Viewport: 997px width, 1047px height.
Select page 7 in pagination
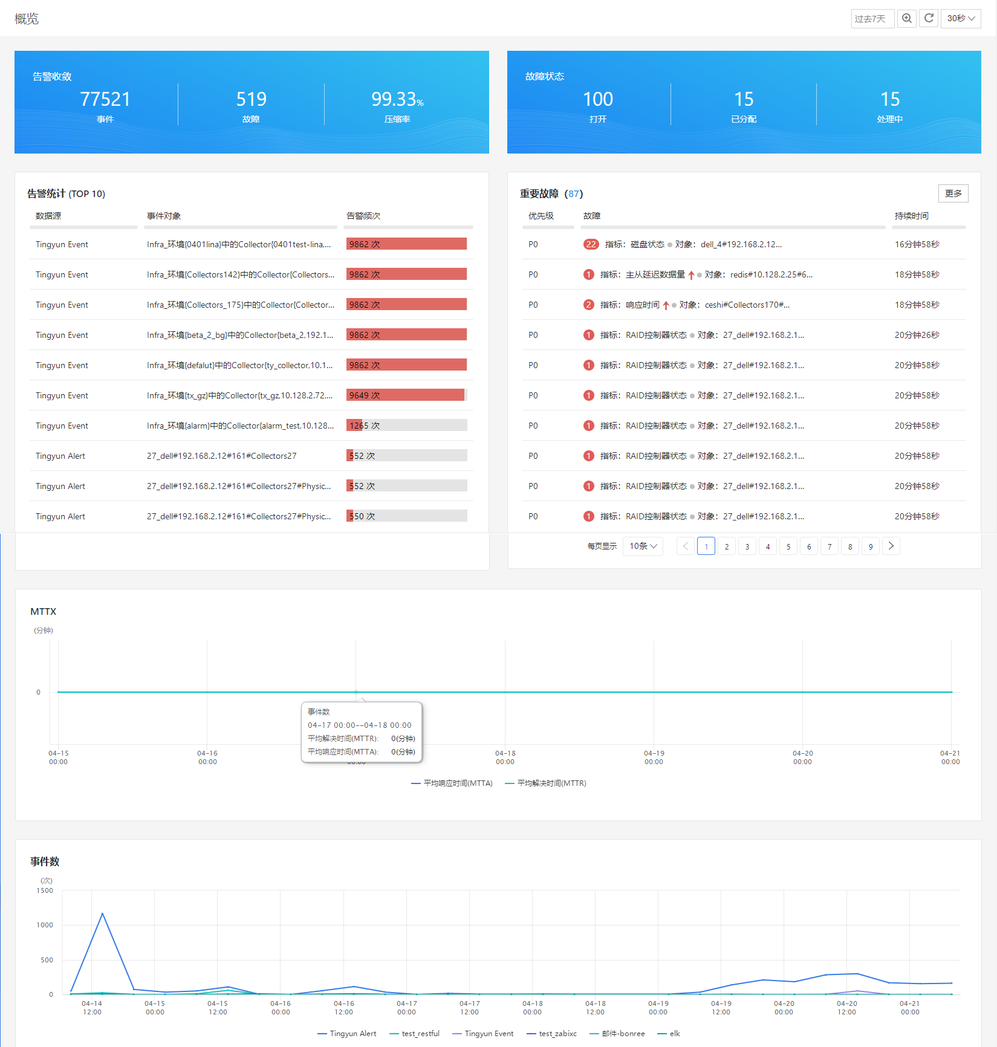[829, 546]
